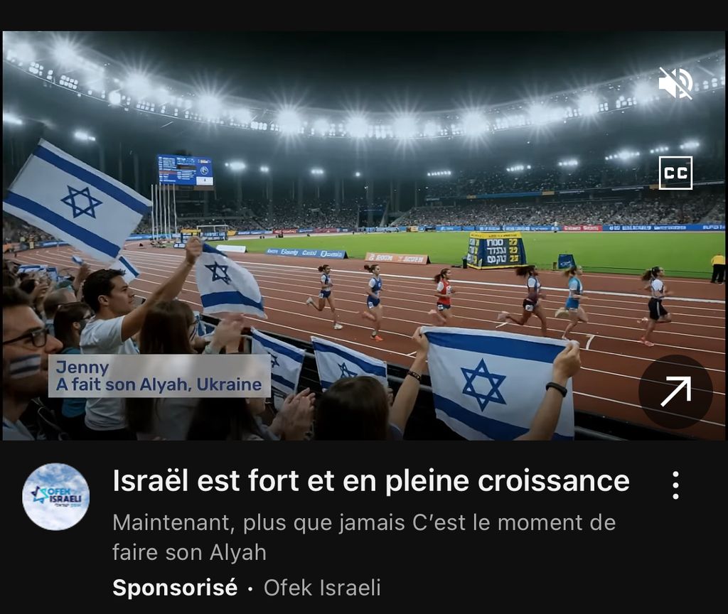Unmute the video with the speaker icon

(x=675, y=83)
